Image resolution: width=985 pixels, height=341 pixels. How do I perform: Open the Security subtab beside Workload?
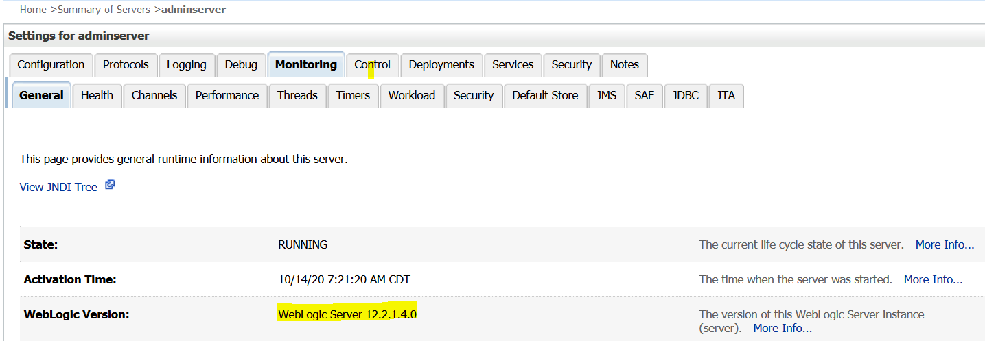pos(474,96)
